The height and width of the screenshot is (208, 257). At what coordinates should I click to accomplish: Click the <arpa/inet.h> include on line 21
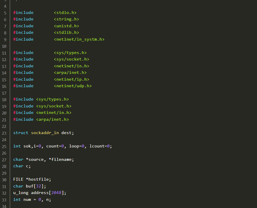coord(53,119)
